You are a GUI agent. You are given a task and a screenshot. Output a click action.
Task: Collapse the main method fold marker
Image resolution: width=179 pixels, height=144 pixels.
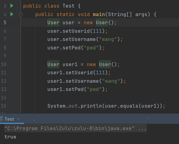tap(21, 15)
